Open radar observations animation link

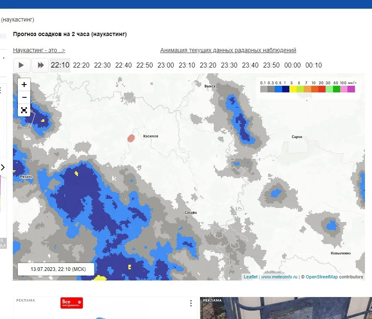(x=228, y=51)
